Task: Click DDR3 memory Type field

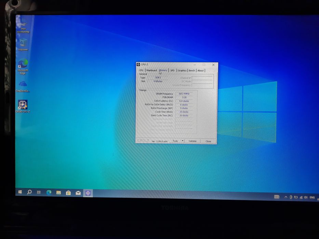Action: point(158,78)
